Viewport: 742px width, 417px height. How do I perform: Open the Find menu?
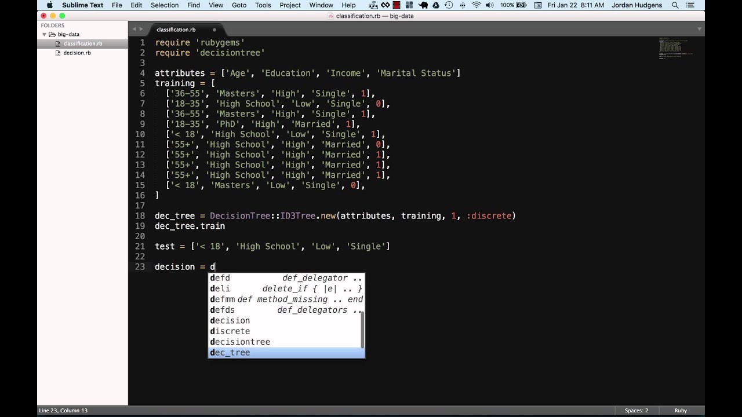click(194, 5)
